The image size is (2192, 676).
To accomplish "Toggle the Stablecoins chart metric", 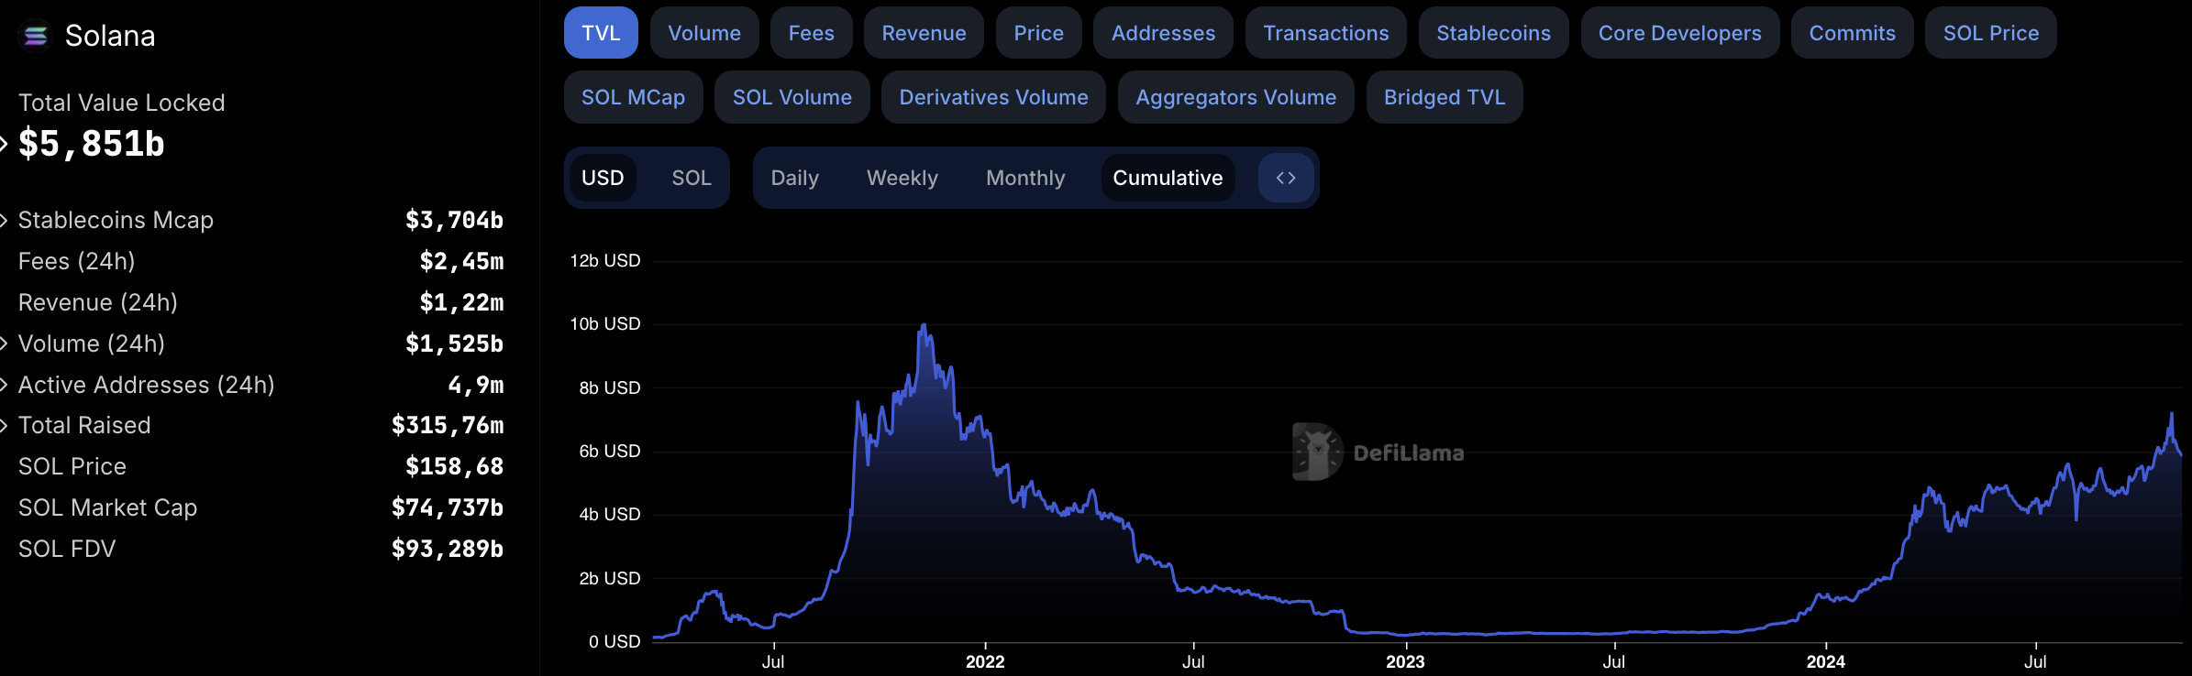I will tap(1494, 33).
